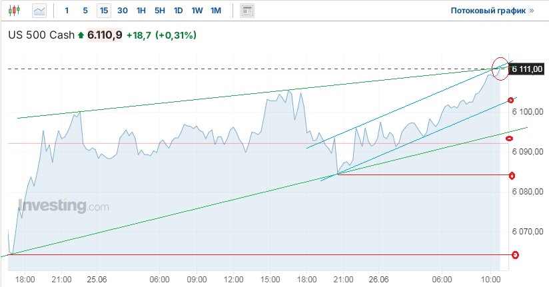
Task: Click the Investing.com watermark logo
Action: pos(63,206)
